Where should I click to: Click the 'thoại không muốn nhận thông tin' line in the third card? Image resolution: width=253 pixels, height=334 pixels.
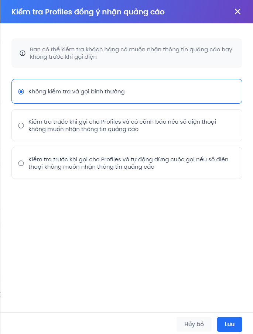coord(91,167)
